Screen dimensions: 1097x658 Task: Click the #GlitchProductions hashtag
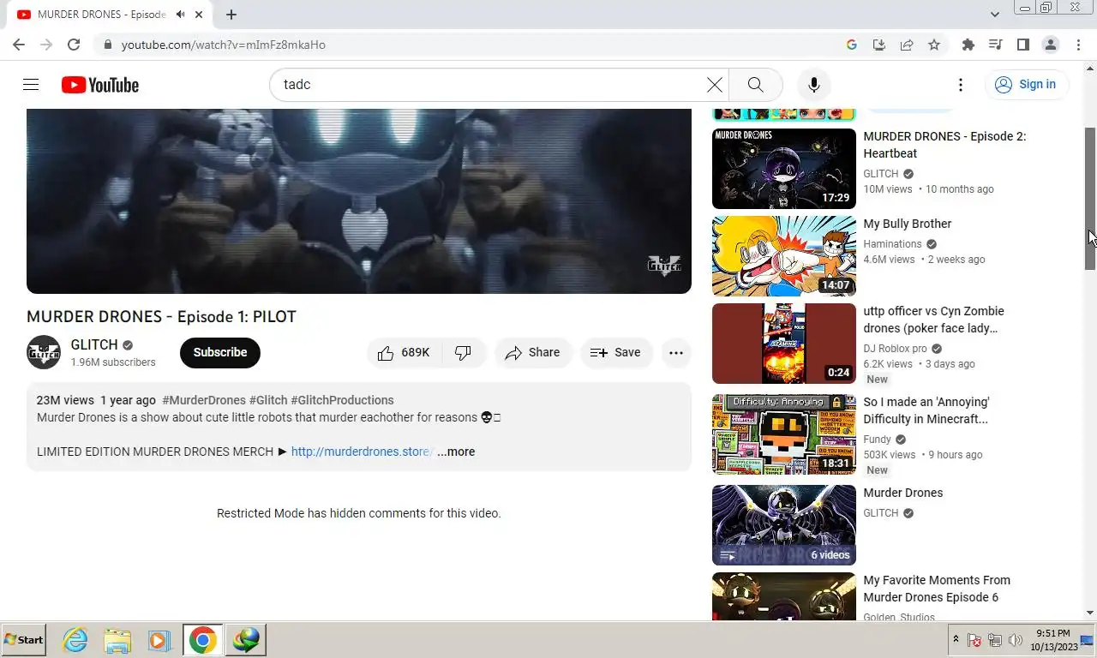coord(343,400)
